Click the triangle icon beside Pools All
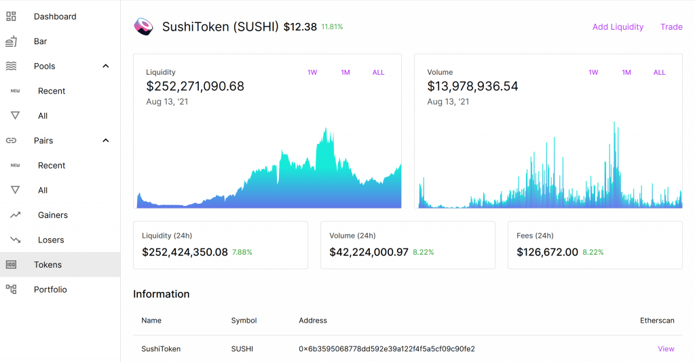695x362 pixels. click(x=15, y=115)
